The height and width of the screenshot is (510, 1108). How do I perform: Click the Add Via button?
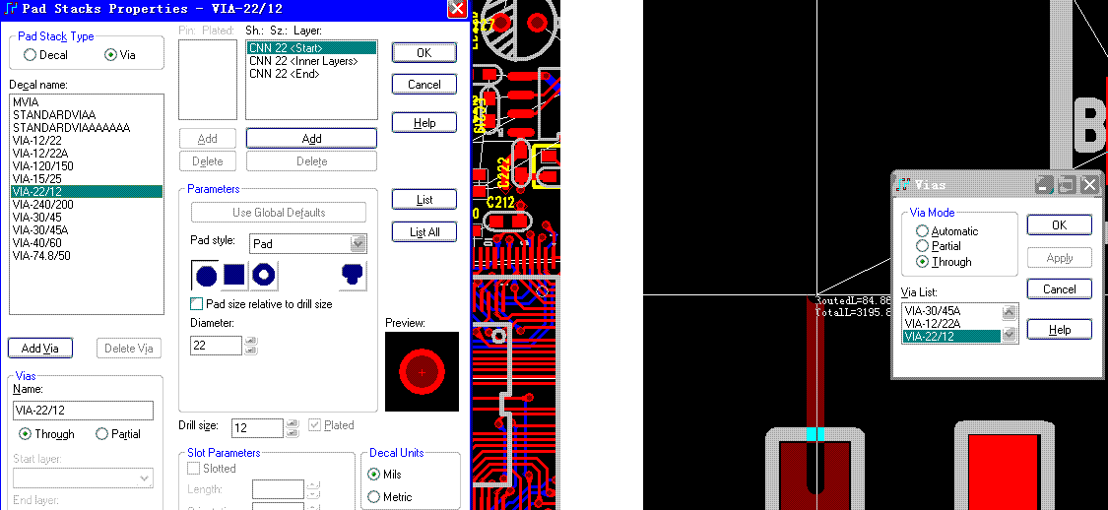[x=40, y=348]
